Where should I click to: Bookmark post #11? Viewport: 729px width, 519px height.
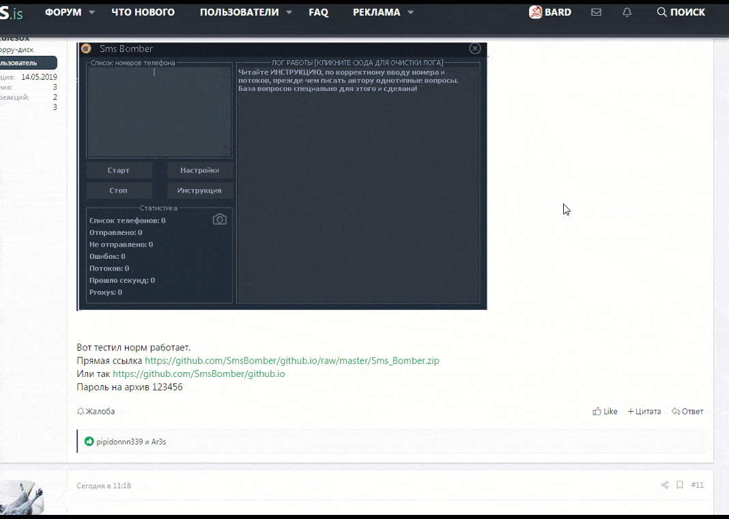click(680, 485)
